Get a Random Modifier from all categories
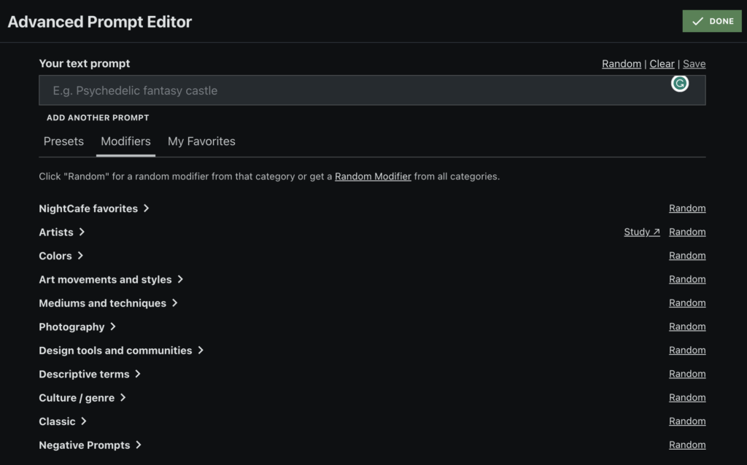The height and width of the screenshot is (465, 747). [x=373, y=176]
